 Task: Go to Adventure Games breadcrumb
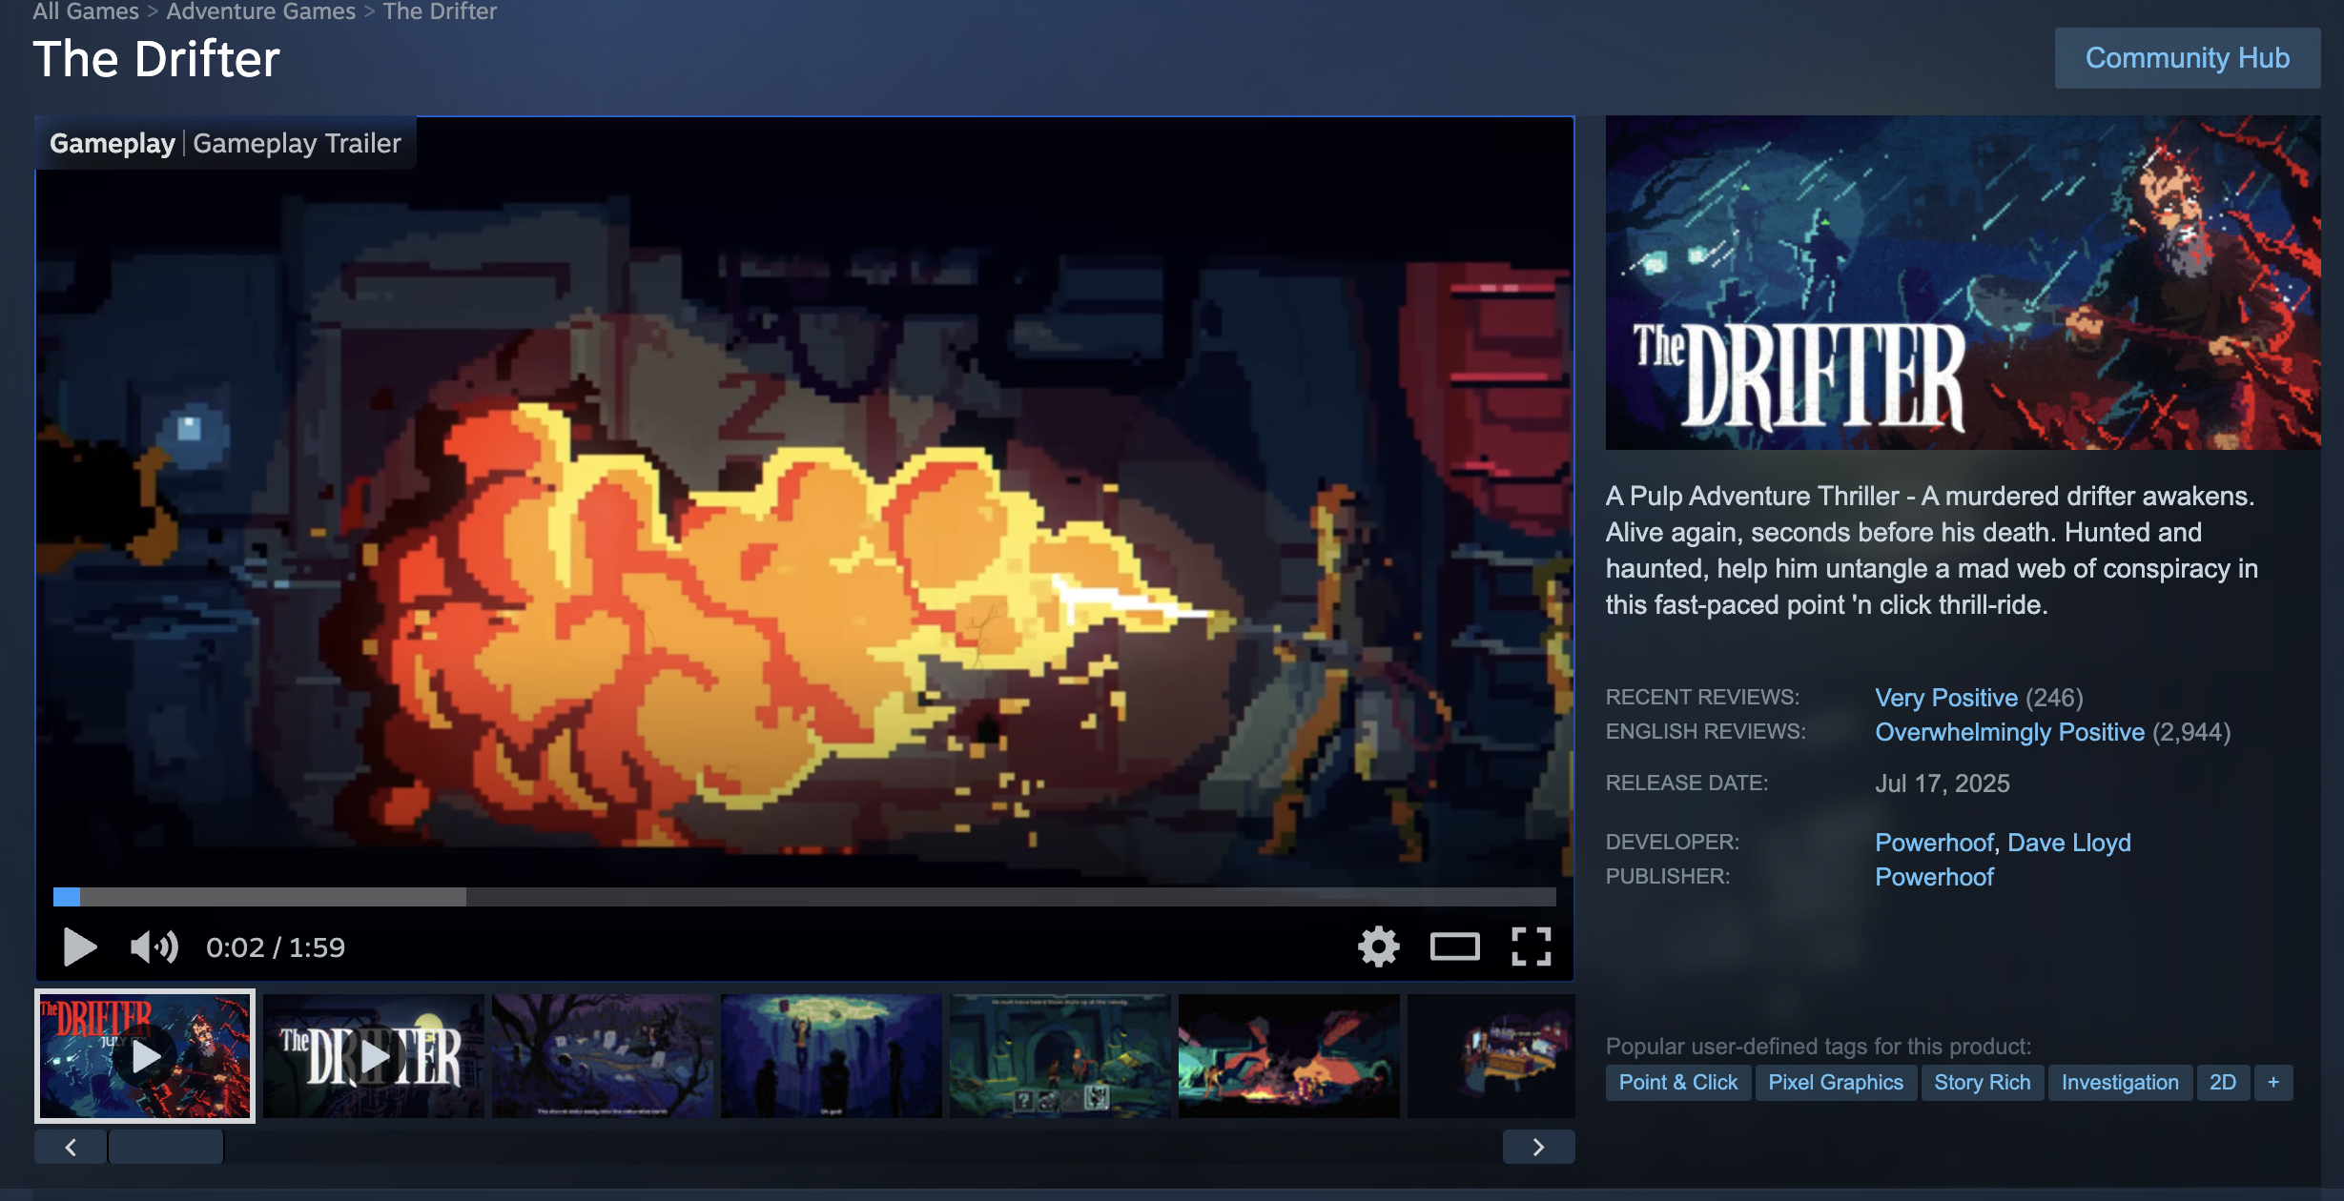pyautogui.click(x=260, y=12)
